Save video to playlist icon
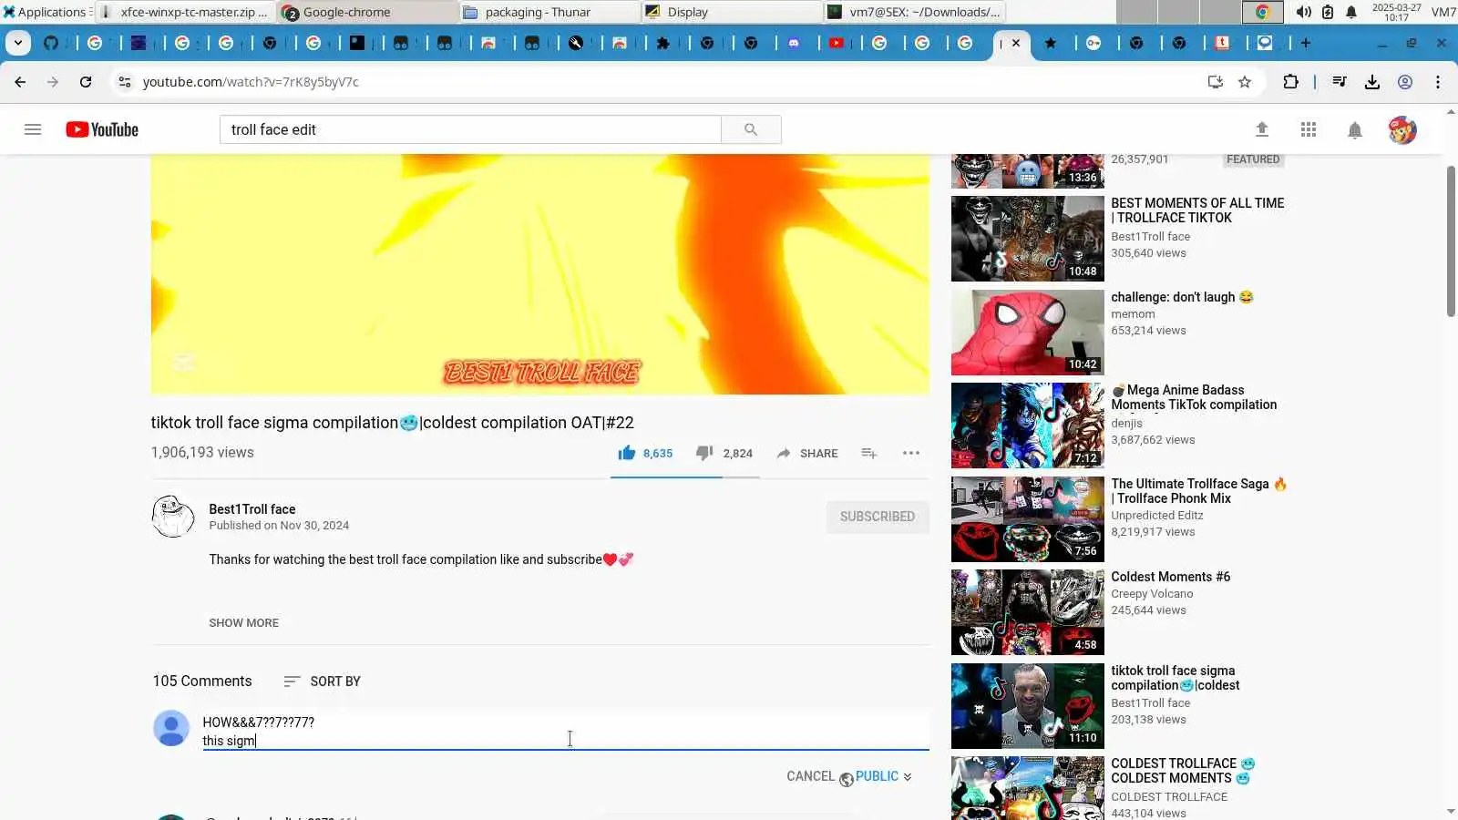Image resolution: width=1458 pixels, height=820 pixels. click(869, 453)
